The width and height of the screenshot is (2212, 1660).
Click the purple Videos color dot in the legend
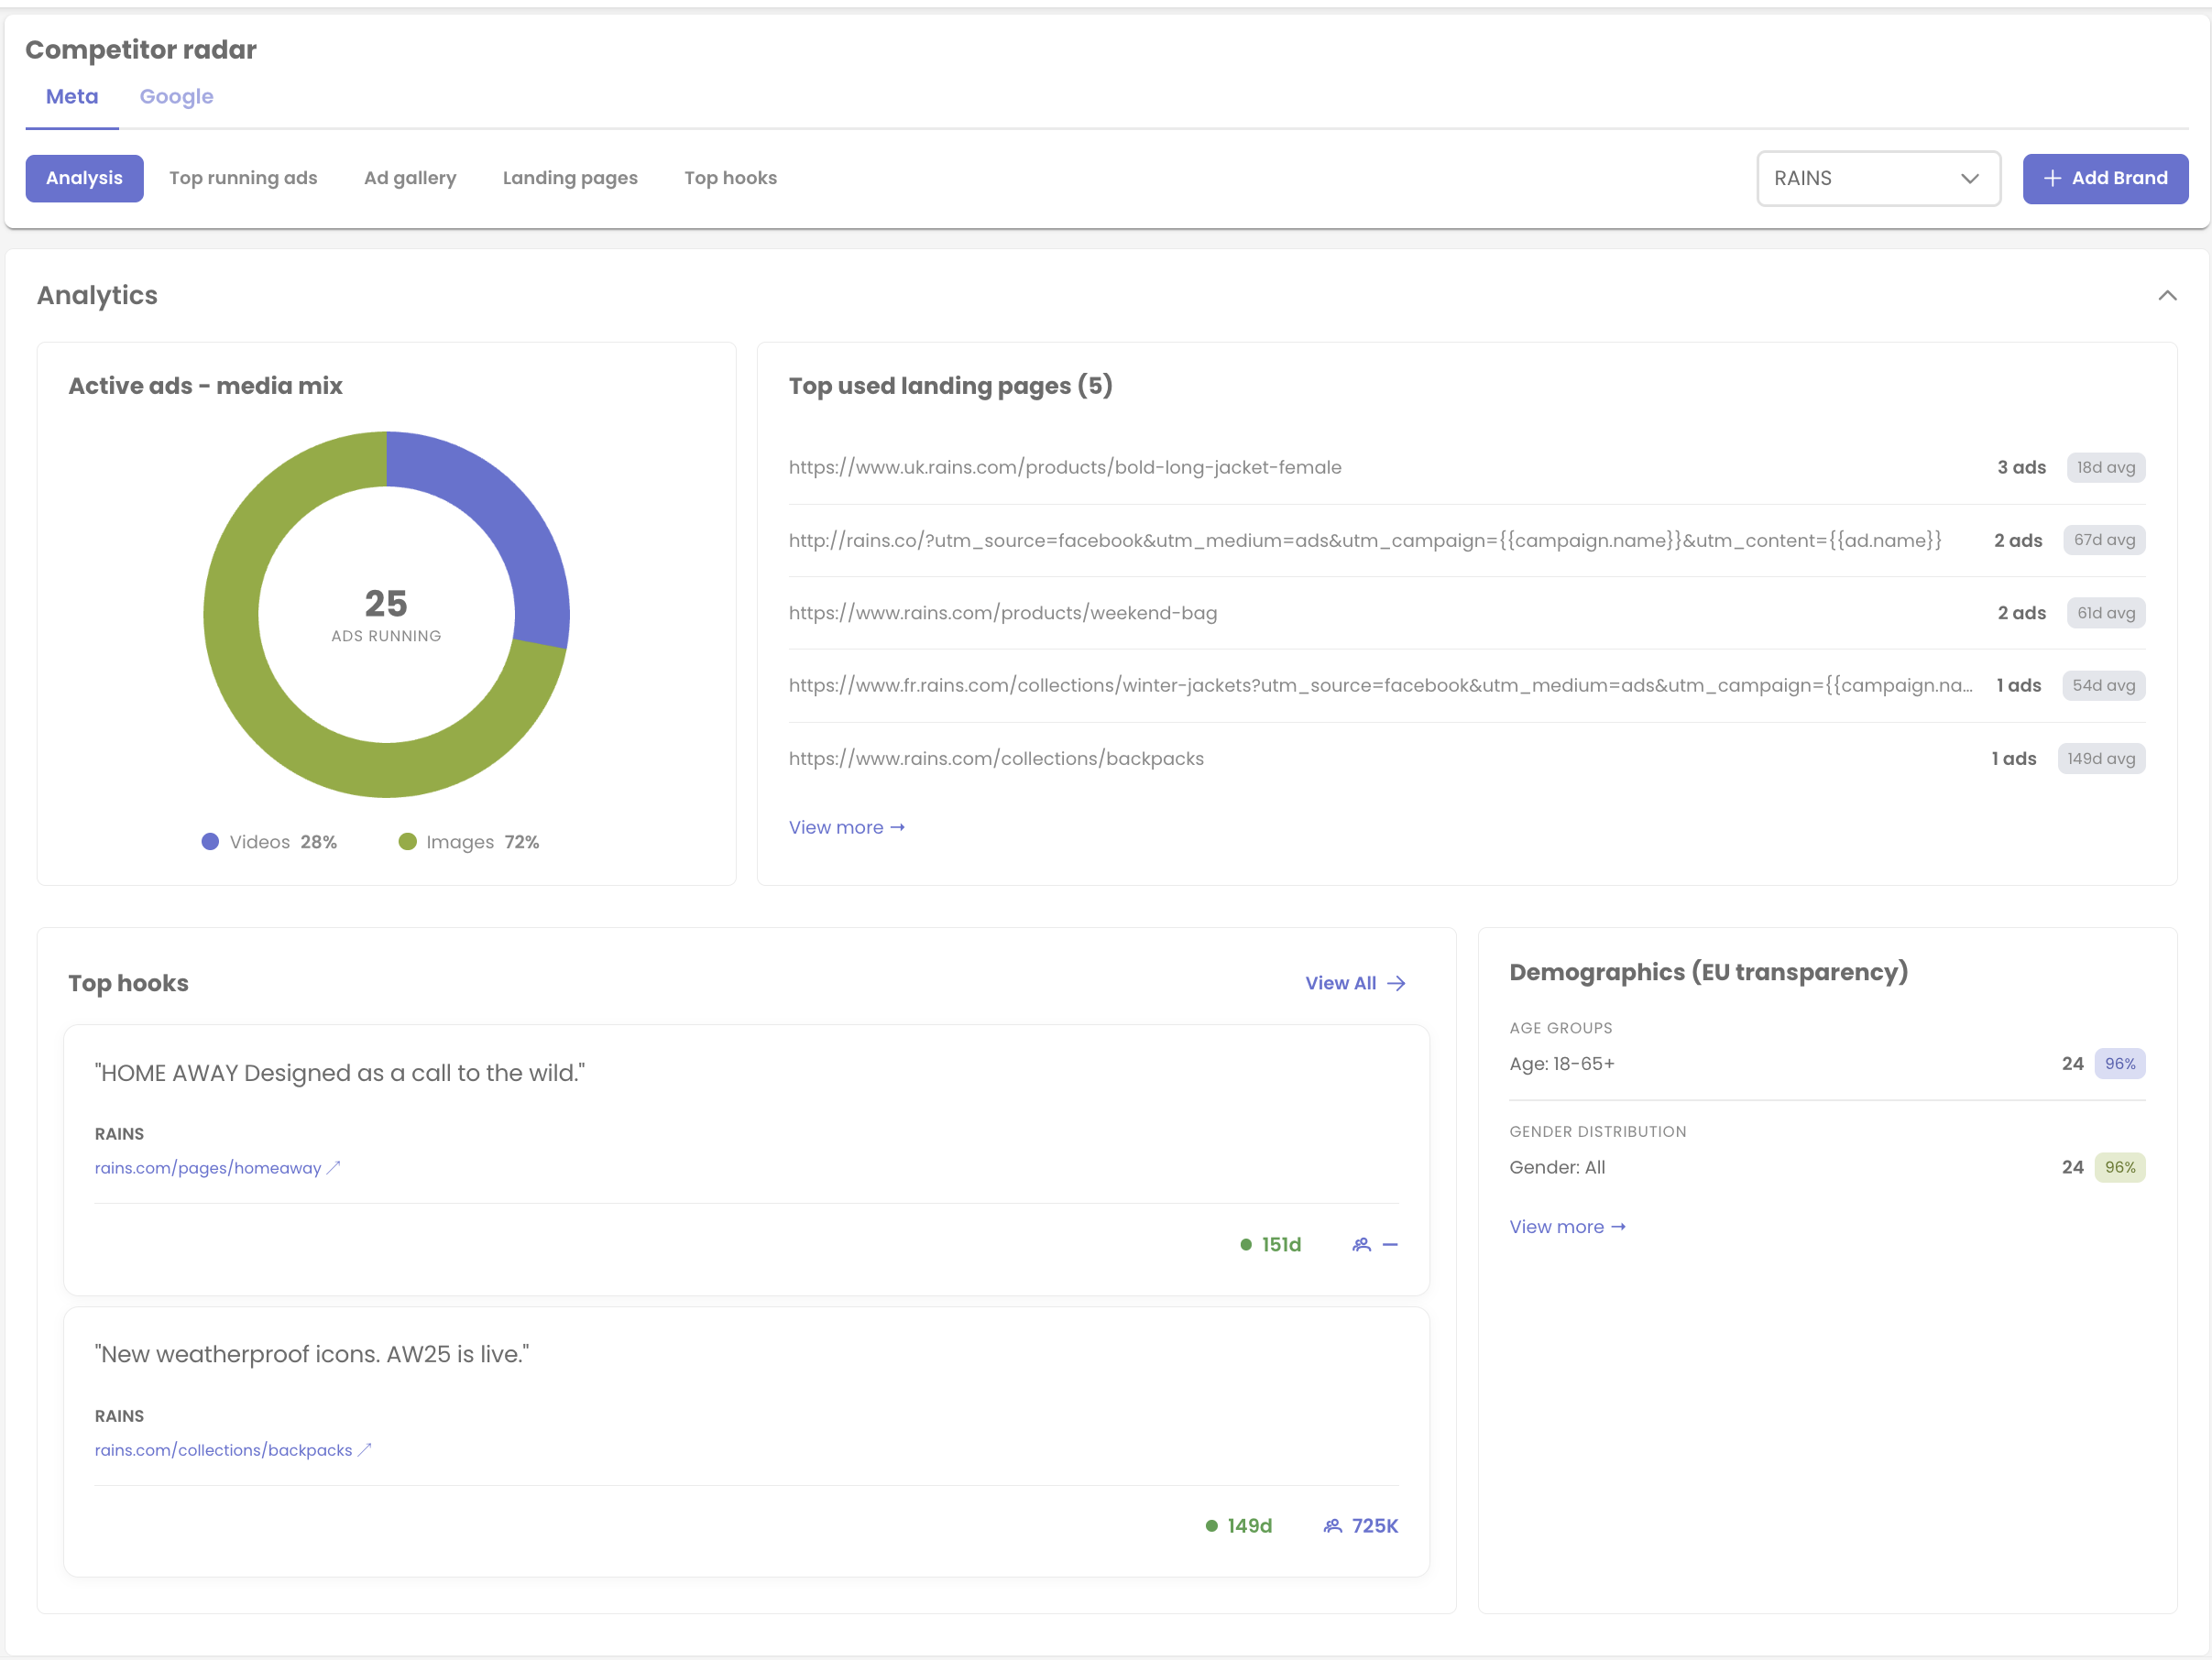(x=209, y=841)
